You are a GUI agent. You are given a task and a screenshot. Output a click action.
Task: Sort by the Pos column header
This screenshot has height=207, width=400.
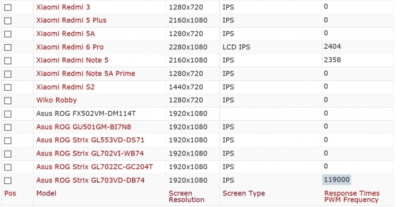[10, 193]
